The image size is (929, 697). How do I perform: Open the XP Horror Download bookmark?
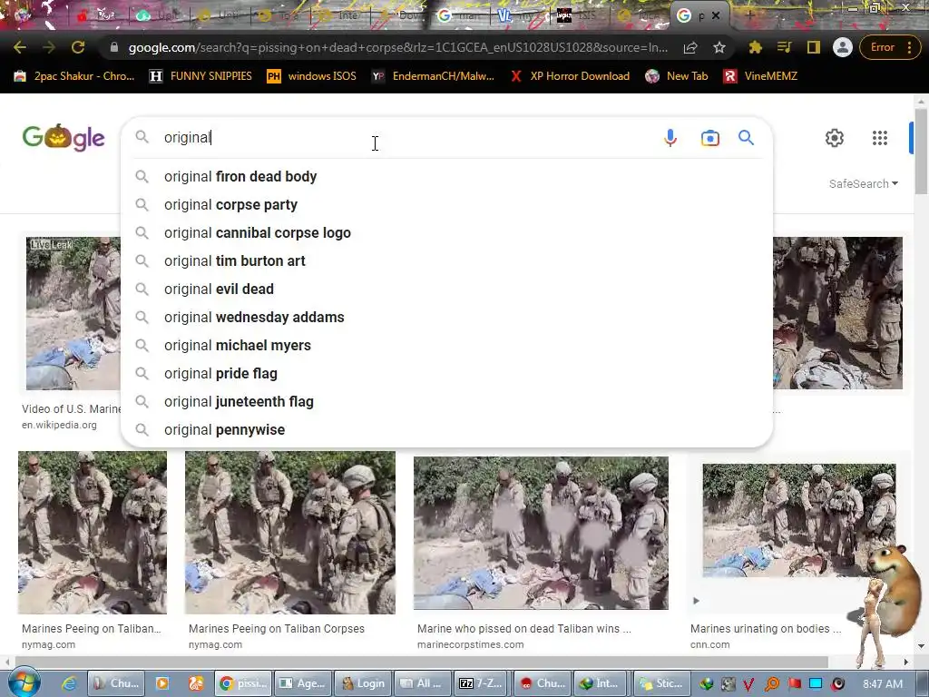(570, 76)
